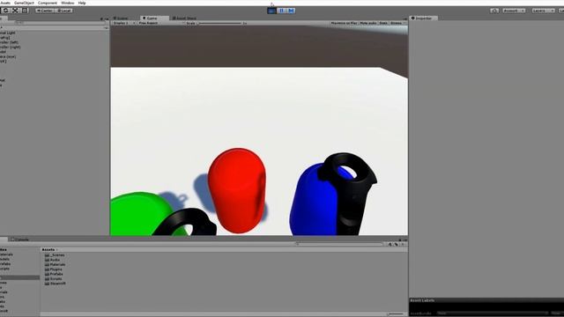
Task: Open the Display 1 dropdown
Action: click(x=123, y=23)
